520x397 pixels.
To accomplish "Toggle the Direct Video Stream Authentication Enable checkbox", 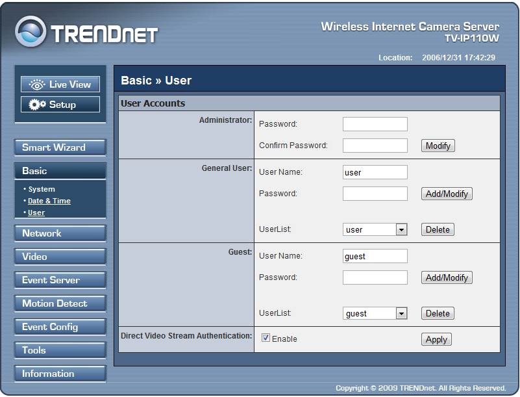I will [x=266, y=338].
